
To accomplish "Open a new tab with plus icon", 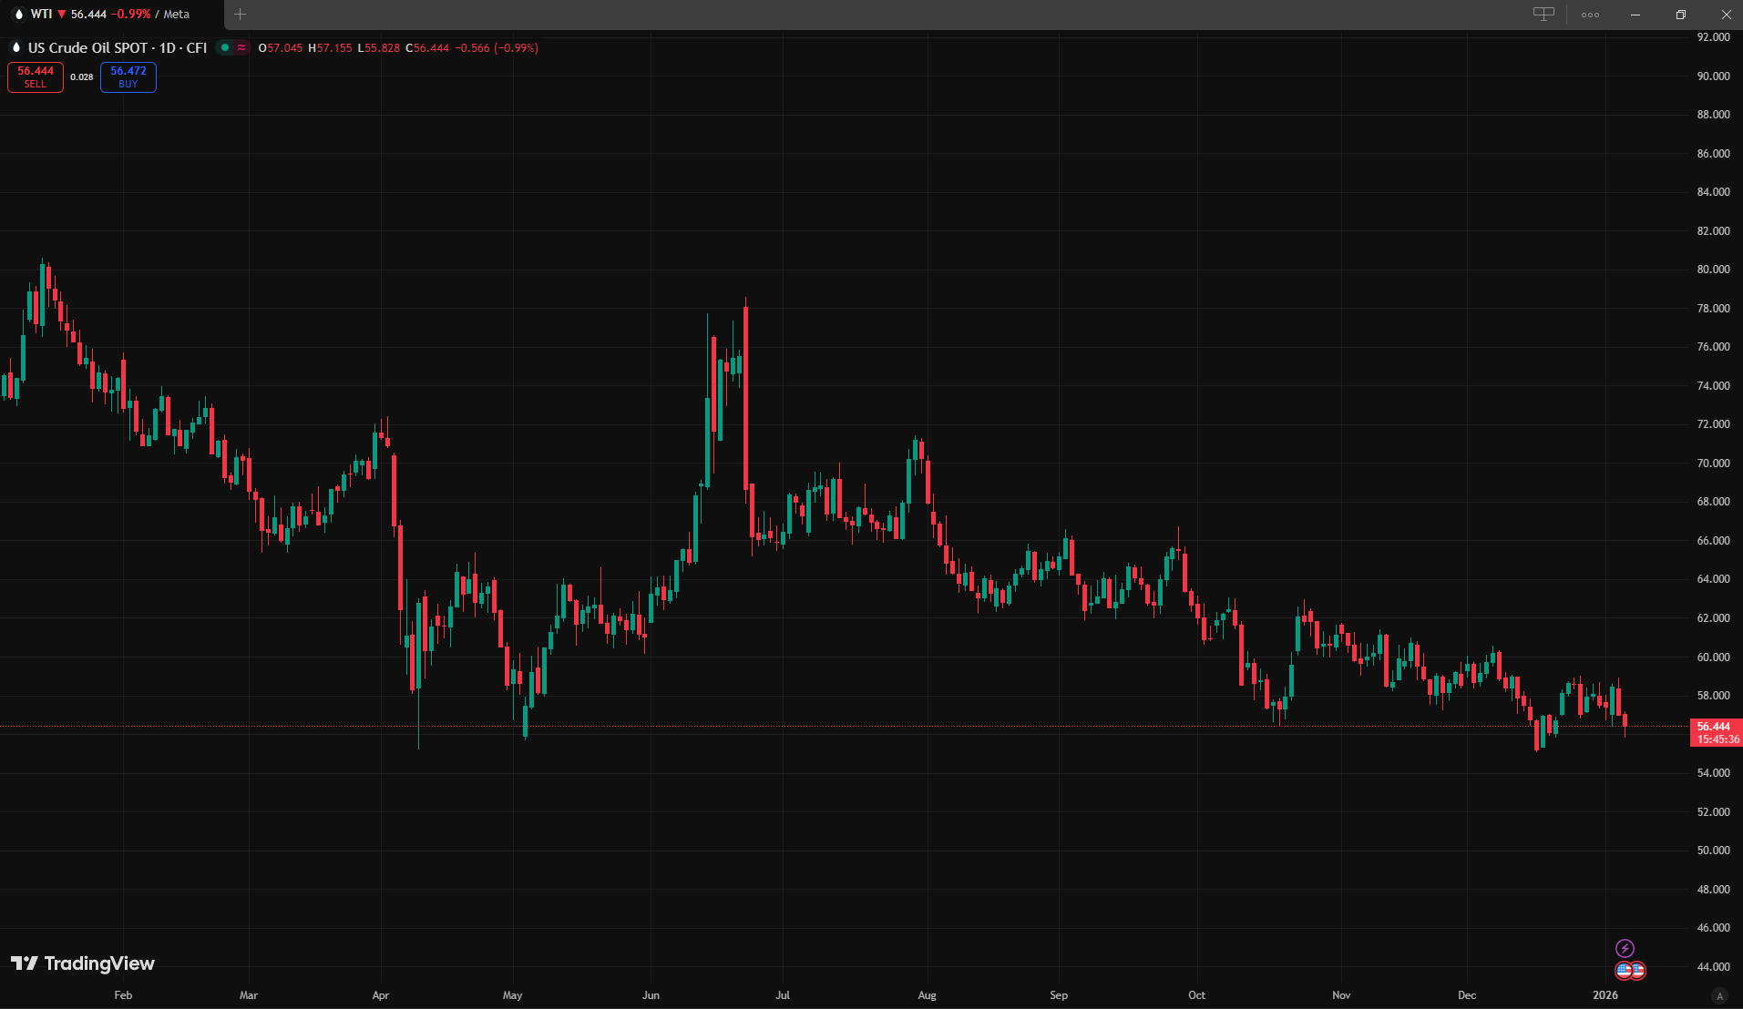I will (241, 15).
